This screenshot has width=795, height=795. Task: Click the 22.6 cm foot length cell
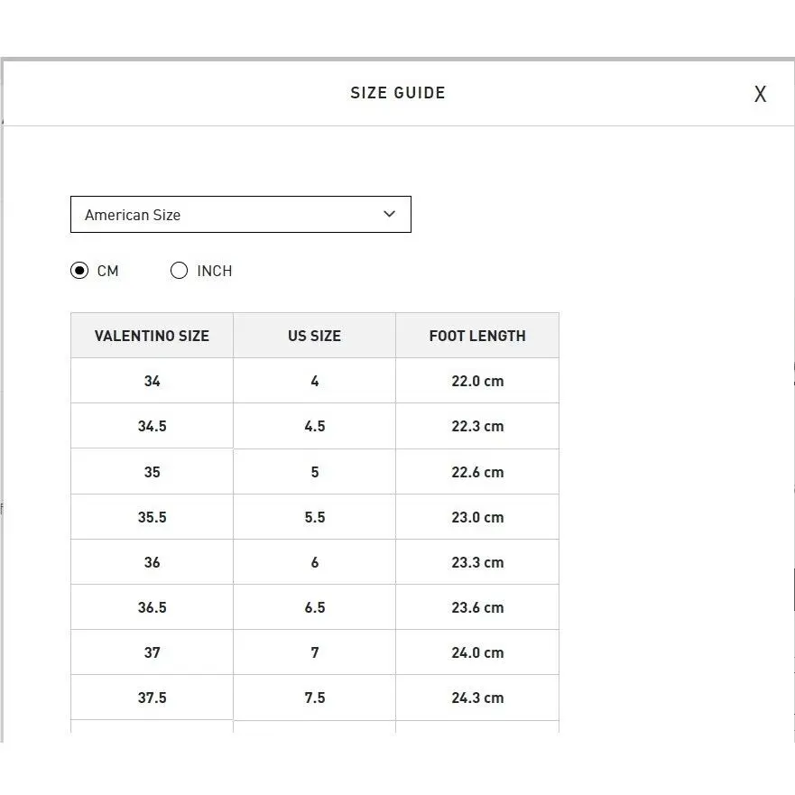(477, 472)
